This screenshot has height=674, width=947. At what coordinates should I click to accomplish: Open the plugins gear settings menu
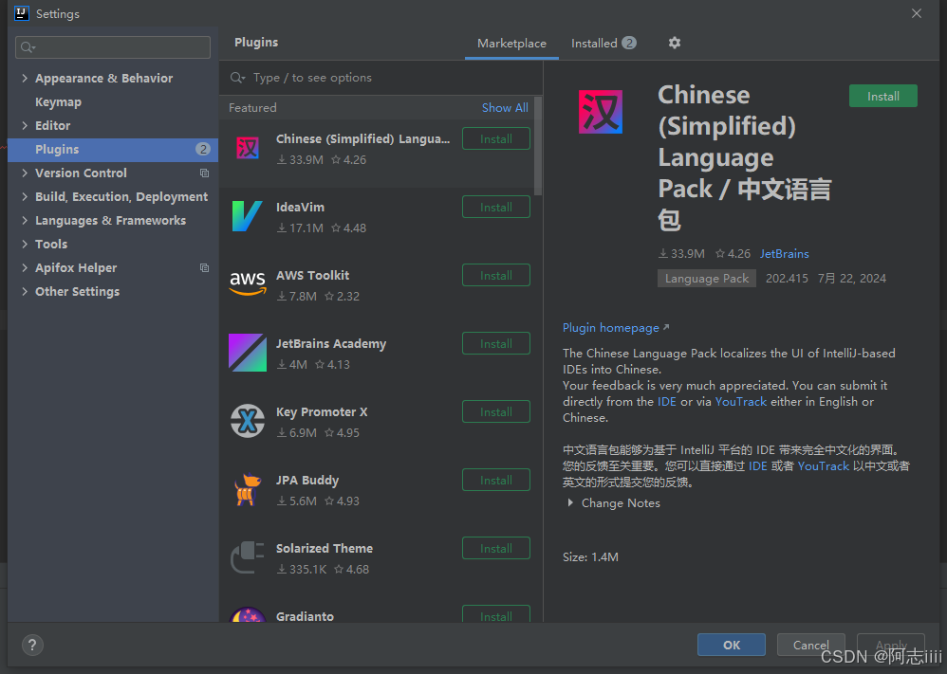675,43
